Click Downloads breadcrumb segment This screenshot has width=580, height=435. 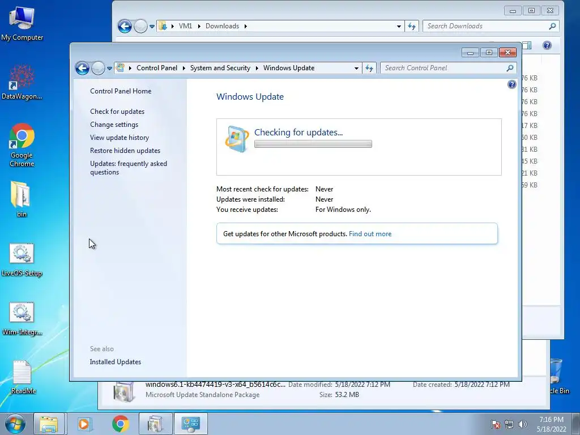click(222, 26)
